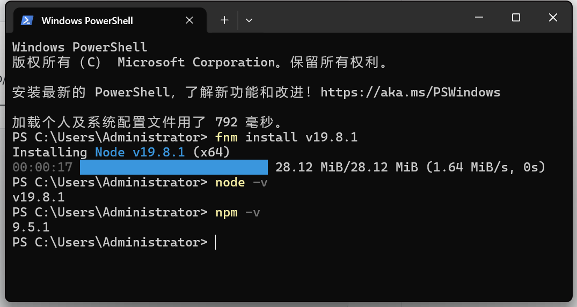Minimize the terminal window
The height and width of the screenshot is (307, 577).
(479, 17)
